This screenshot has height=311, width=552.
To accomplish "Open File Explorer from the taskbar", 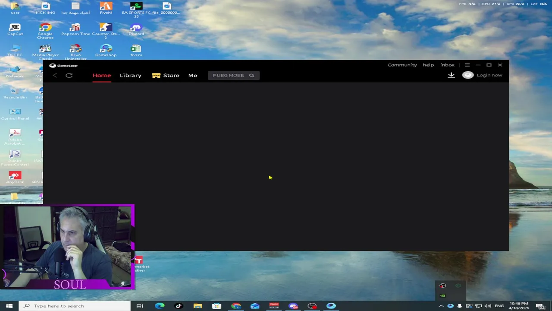I will click(198, 306).
